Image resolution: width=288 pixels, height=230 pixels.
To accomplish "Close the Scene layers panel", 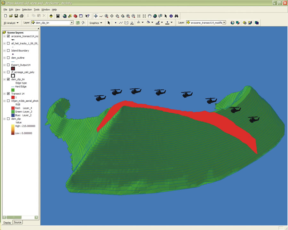I will [x=38, y=28].
